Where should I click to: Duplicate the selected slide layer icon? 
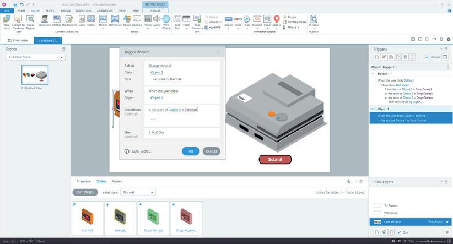click(384, 232)
